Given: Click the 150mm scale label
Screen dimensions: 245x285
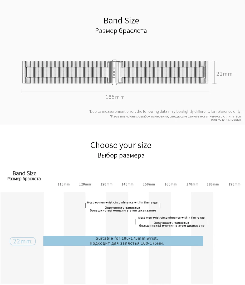Looking at the screenshot, I should pyautogui.click(x=149, y=184).
